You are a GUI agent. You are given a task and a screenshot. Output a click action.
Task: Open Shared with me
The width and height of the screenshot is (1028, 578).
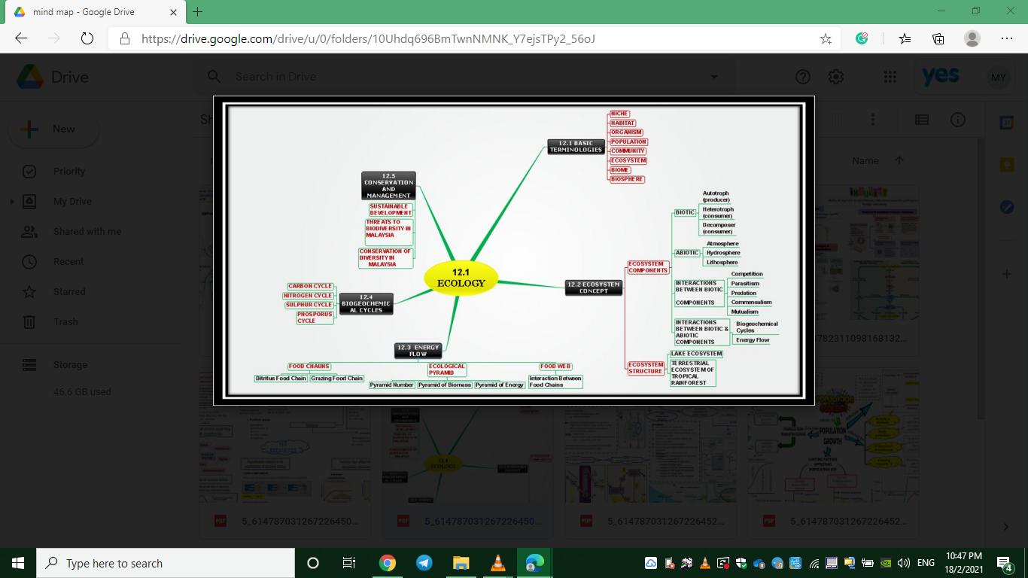(x=87, y=232)
